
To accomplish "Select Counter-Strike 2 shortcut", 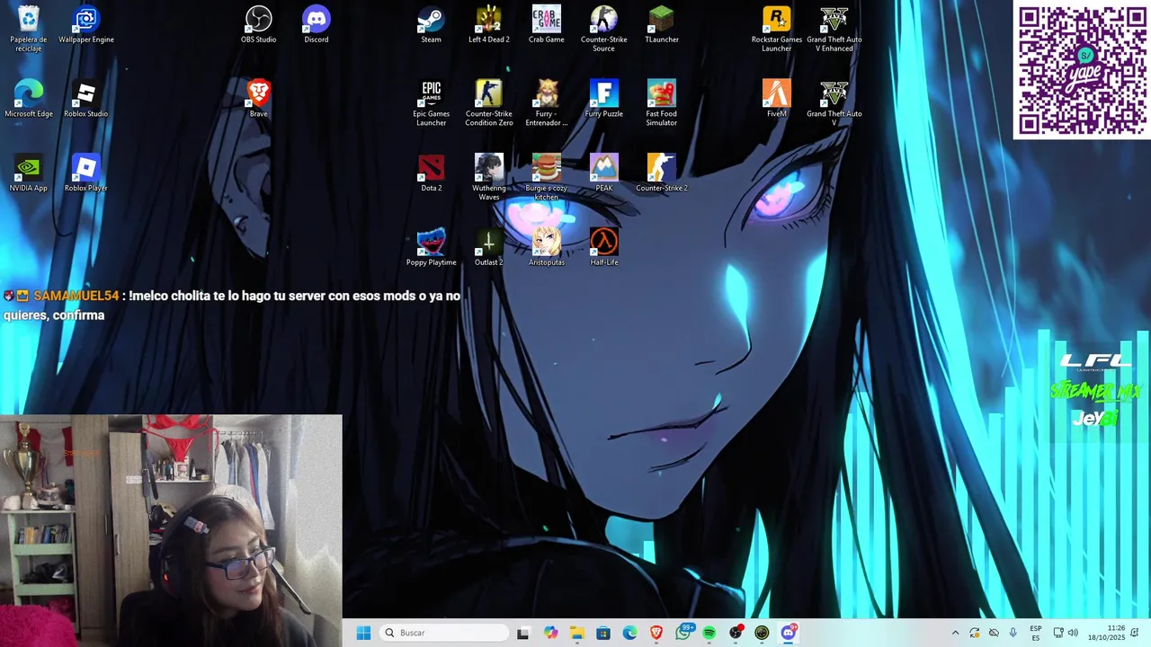I will [662, 173].
